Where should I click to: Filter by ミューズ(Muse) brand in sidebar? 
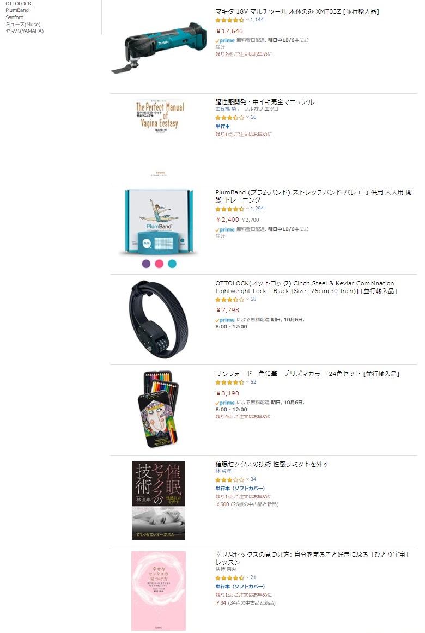[23, 24]
